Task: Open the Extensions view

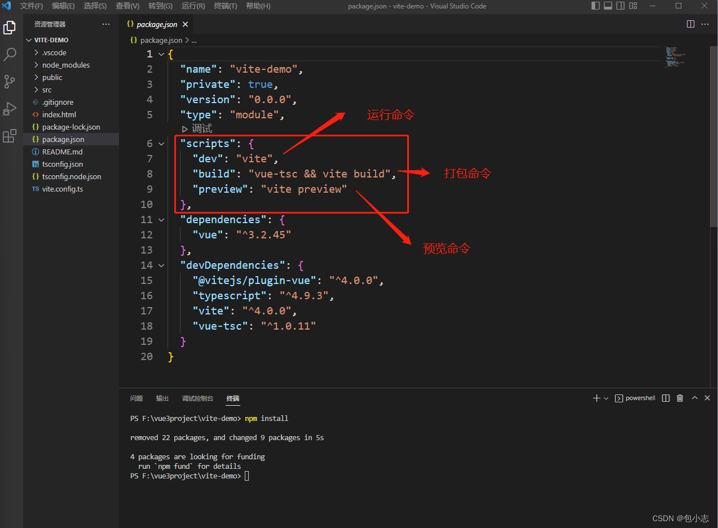Action: (10, 136)
